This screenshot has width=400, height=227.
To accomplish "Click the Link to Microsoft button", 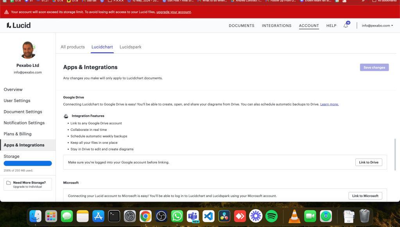I will (365, 196).
